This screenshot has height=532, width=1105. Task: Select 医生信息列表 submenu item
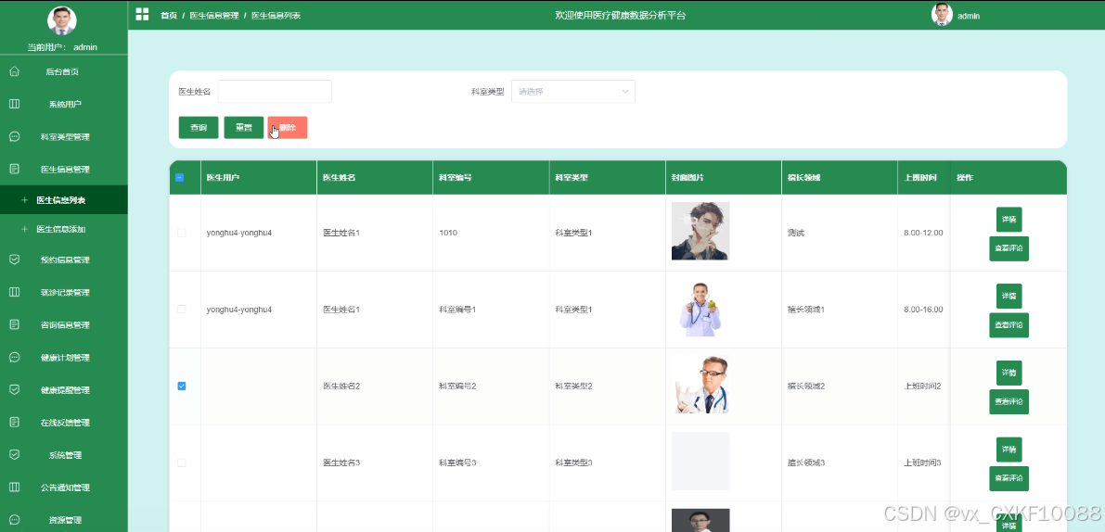point(64,200)
